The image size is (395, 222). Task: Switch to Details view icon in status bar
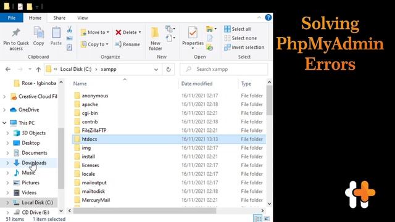click(x=257, y=218)
